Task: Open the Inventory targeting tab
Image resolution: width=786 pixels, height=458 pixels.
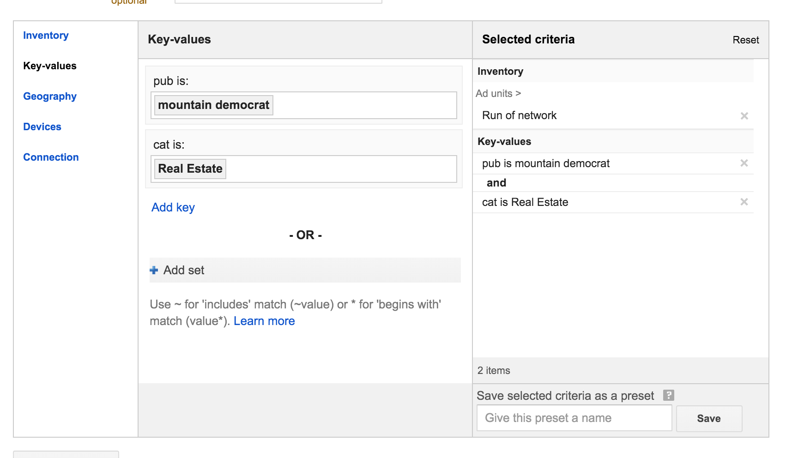Action: (x=46, y=36)
